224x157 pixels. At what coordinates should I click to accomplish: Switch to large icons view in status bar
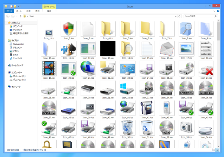coord(217,150)
